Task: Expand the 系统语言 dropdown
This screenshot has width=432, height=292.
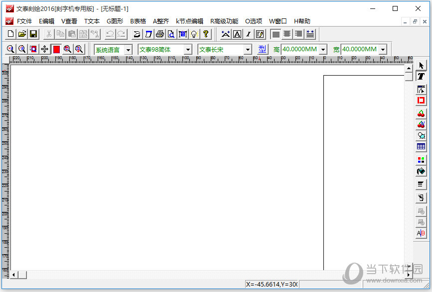Action: 128,50
